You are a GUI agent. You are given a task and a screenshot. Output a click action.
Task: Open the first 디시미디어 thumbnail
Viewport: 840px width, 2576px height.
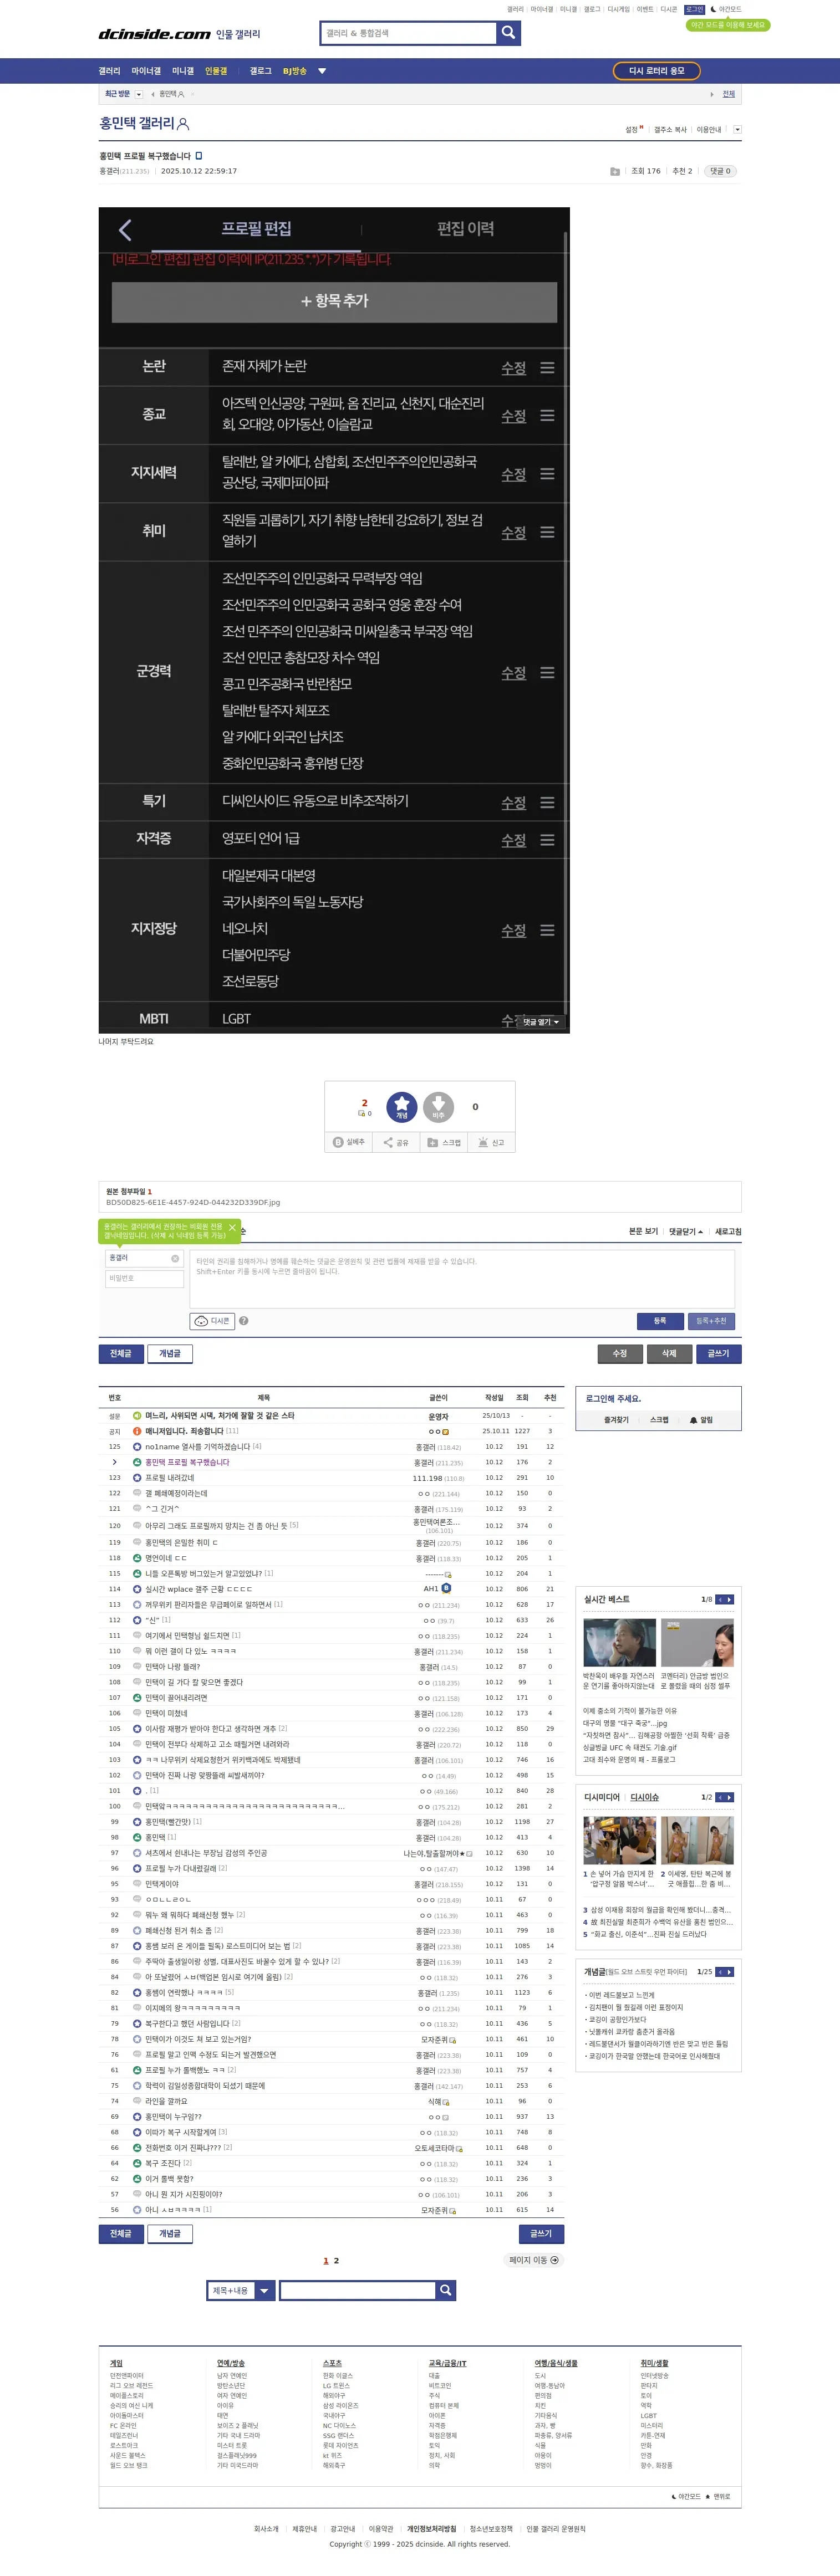pyautogui.click(x=620, y=1840)
